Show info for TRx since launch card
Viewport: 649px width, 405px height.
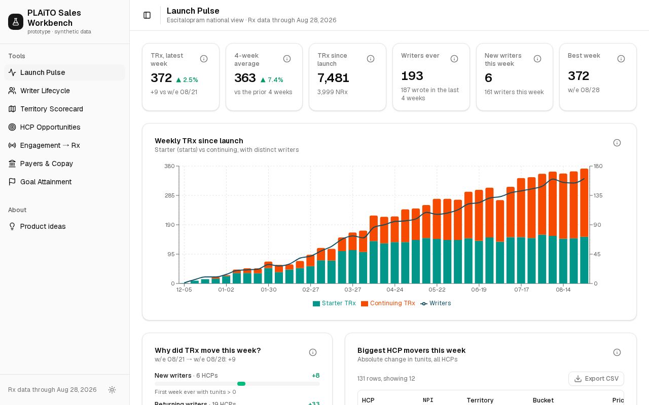click(x=371, y=59)
